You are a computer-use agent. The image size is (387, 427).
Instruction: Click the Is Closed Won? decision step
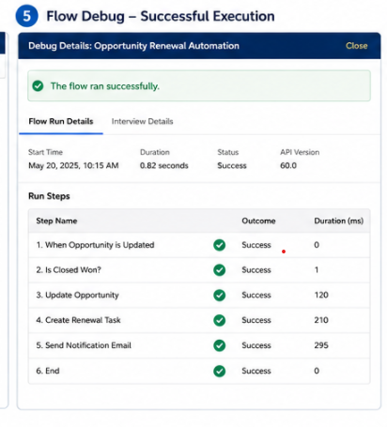point(69,270)
